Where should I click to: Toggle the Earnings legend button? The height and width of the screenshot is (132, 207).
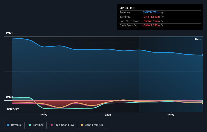[36, 125]
